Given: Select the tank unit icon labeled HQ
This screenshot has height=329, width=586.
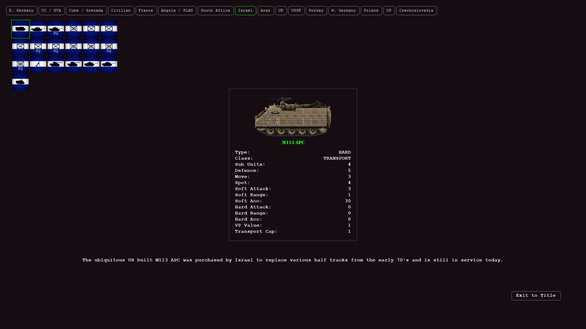Looking at the screenshot, I should point(56,29).
